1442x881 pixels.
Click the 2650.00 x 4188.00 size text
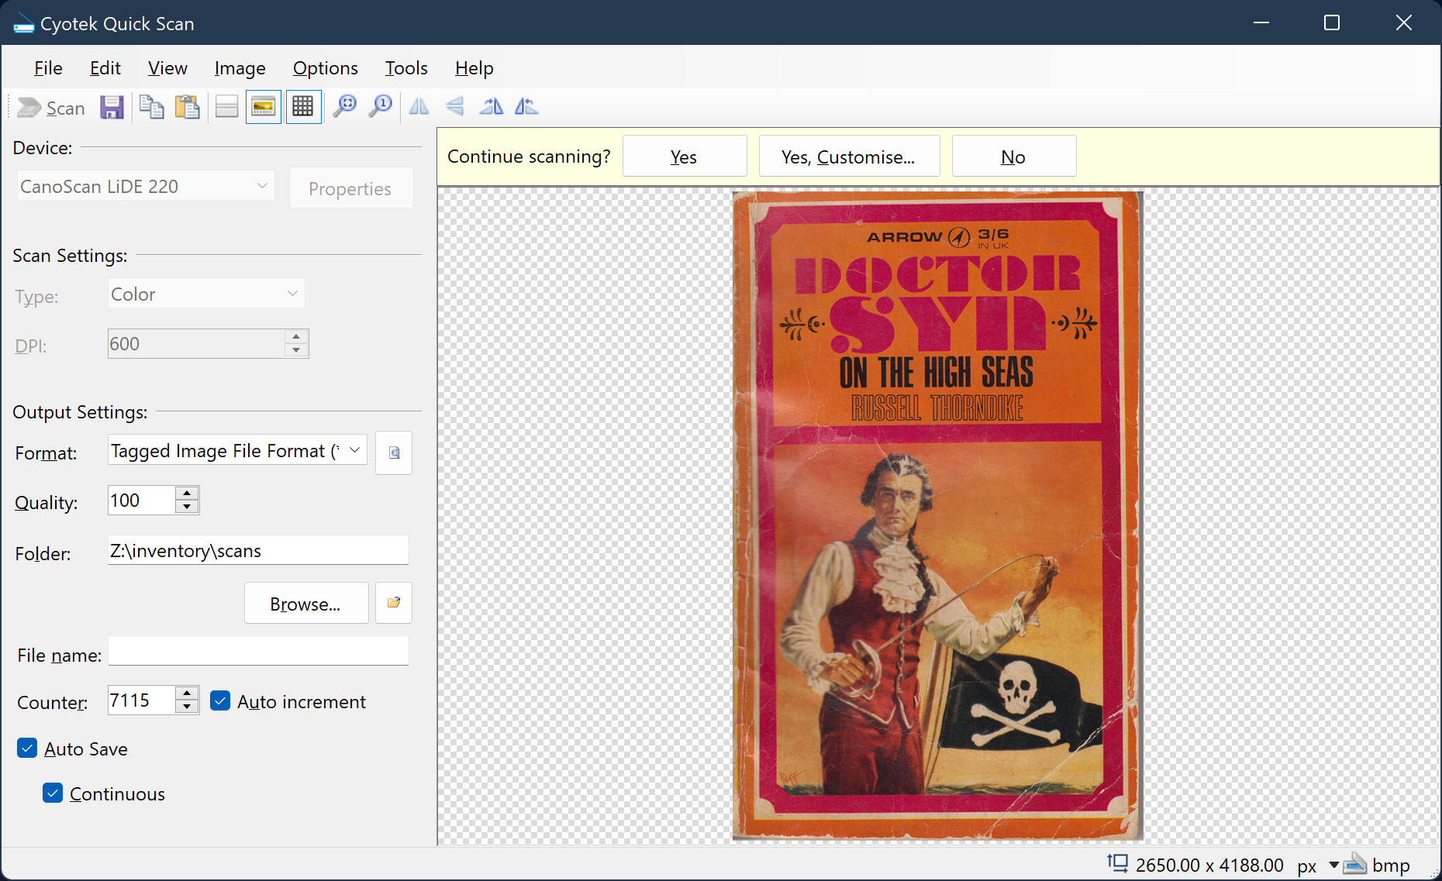(x=1209, y=865)
